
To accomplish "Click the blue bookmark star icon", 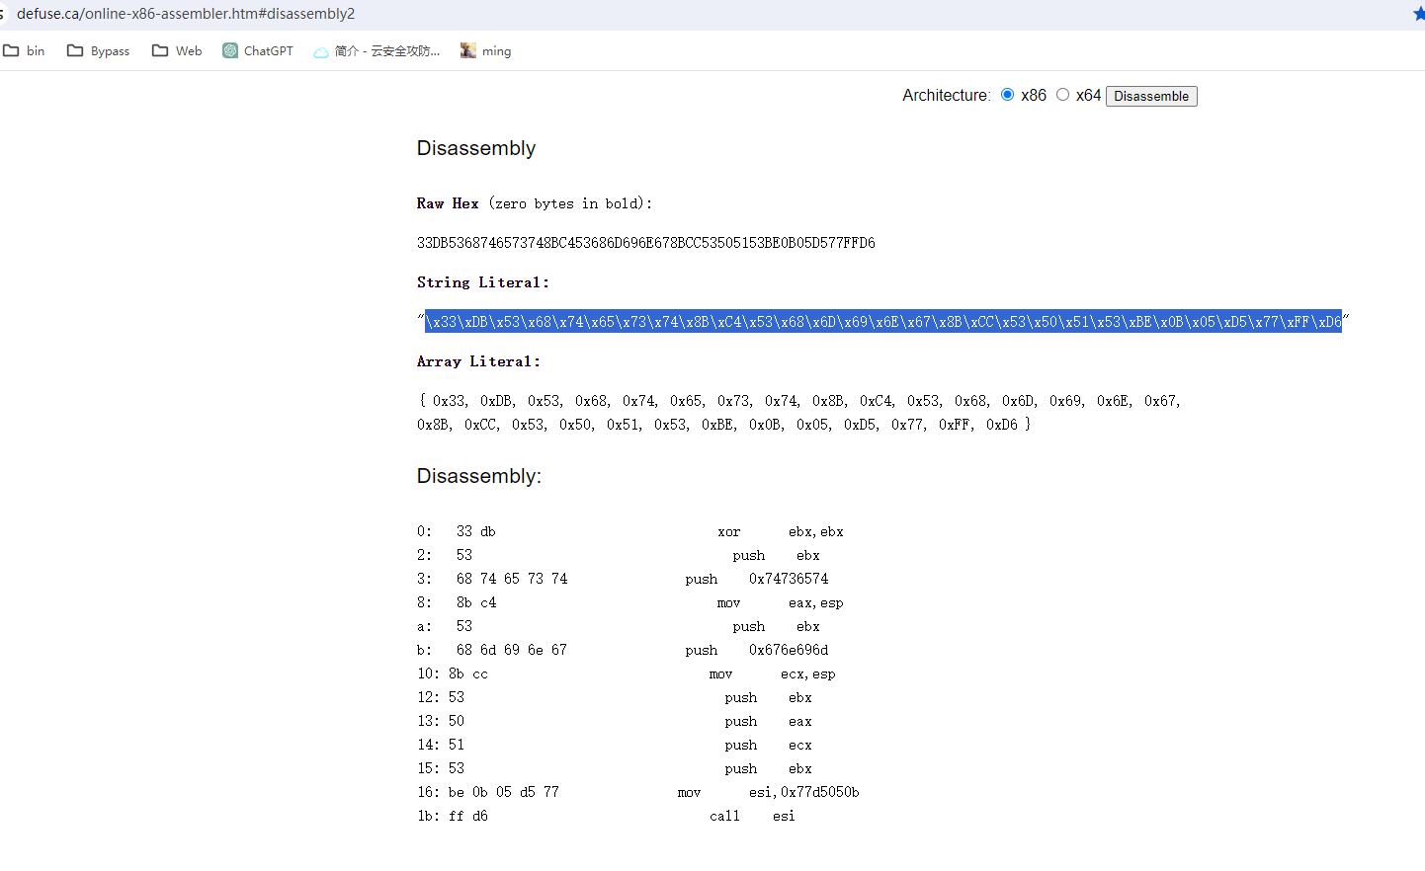I will tap(1418, 14).
